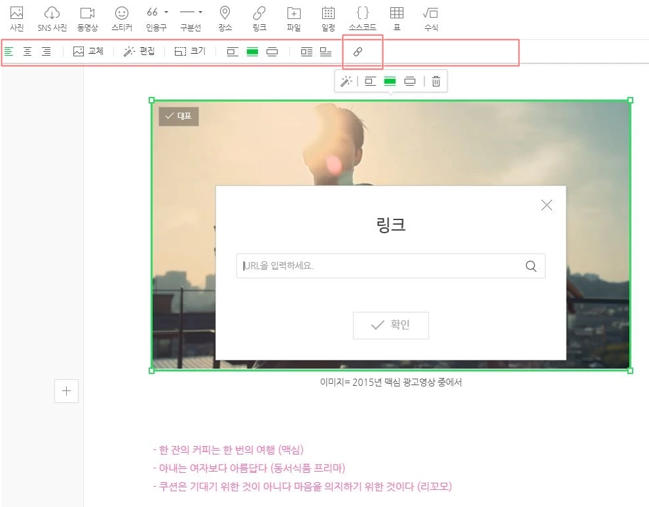The width and height of the screenshot is (649, 507).
Task: Select the 편집 edit option
Action: [x=139, y=52]
